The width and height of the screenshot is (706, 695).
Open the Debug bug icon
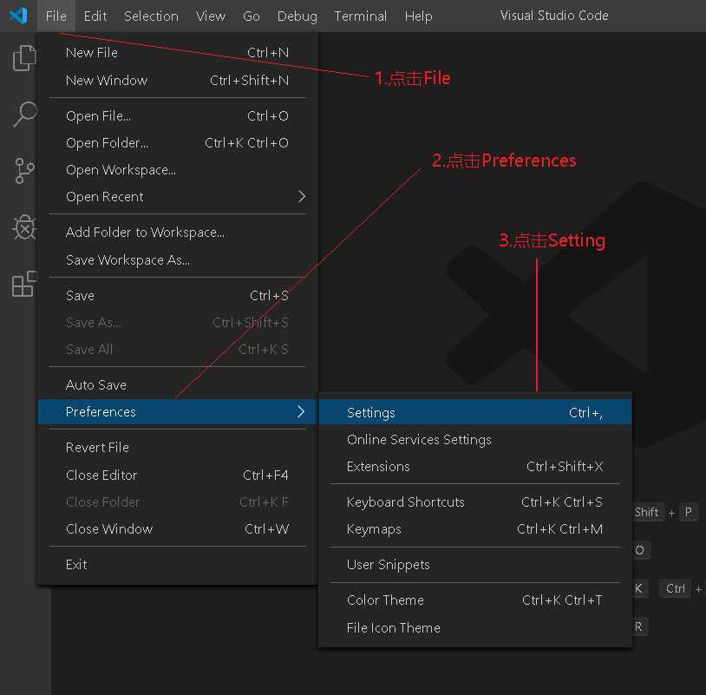click(24, 227)
